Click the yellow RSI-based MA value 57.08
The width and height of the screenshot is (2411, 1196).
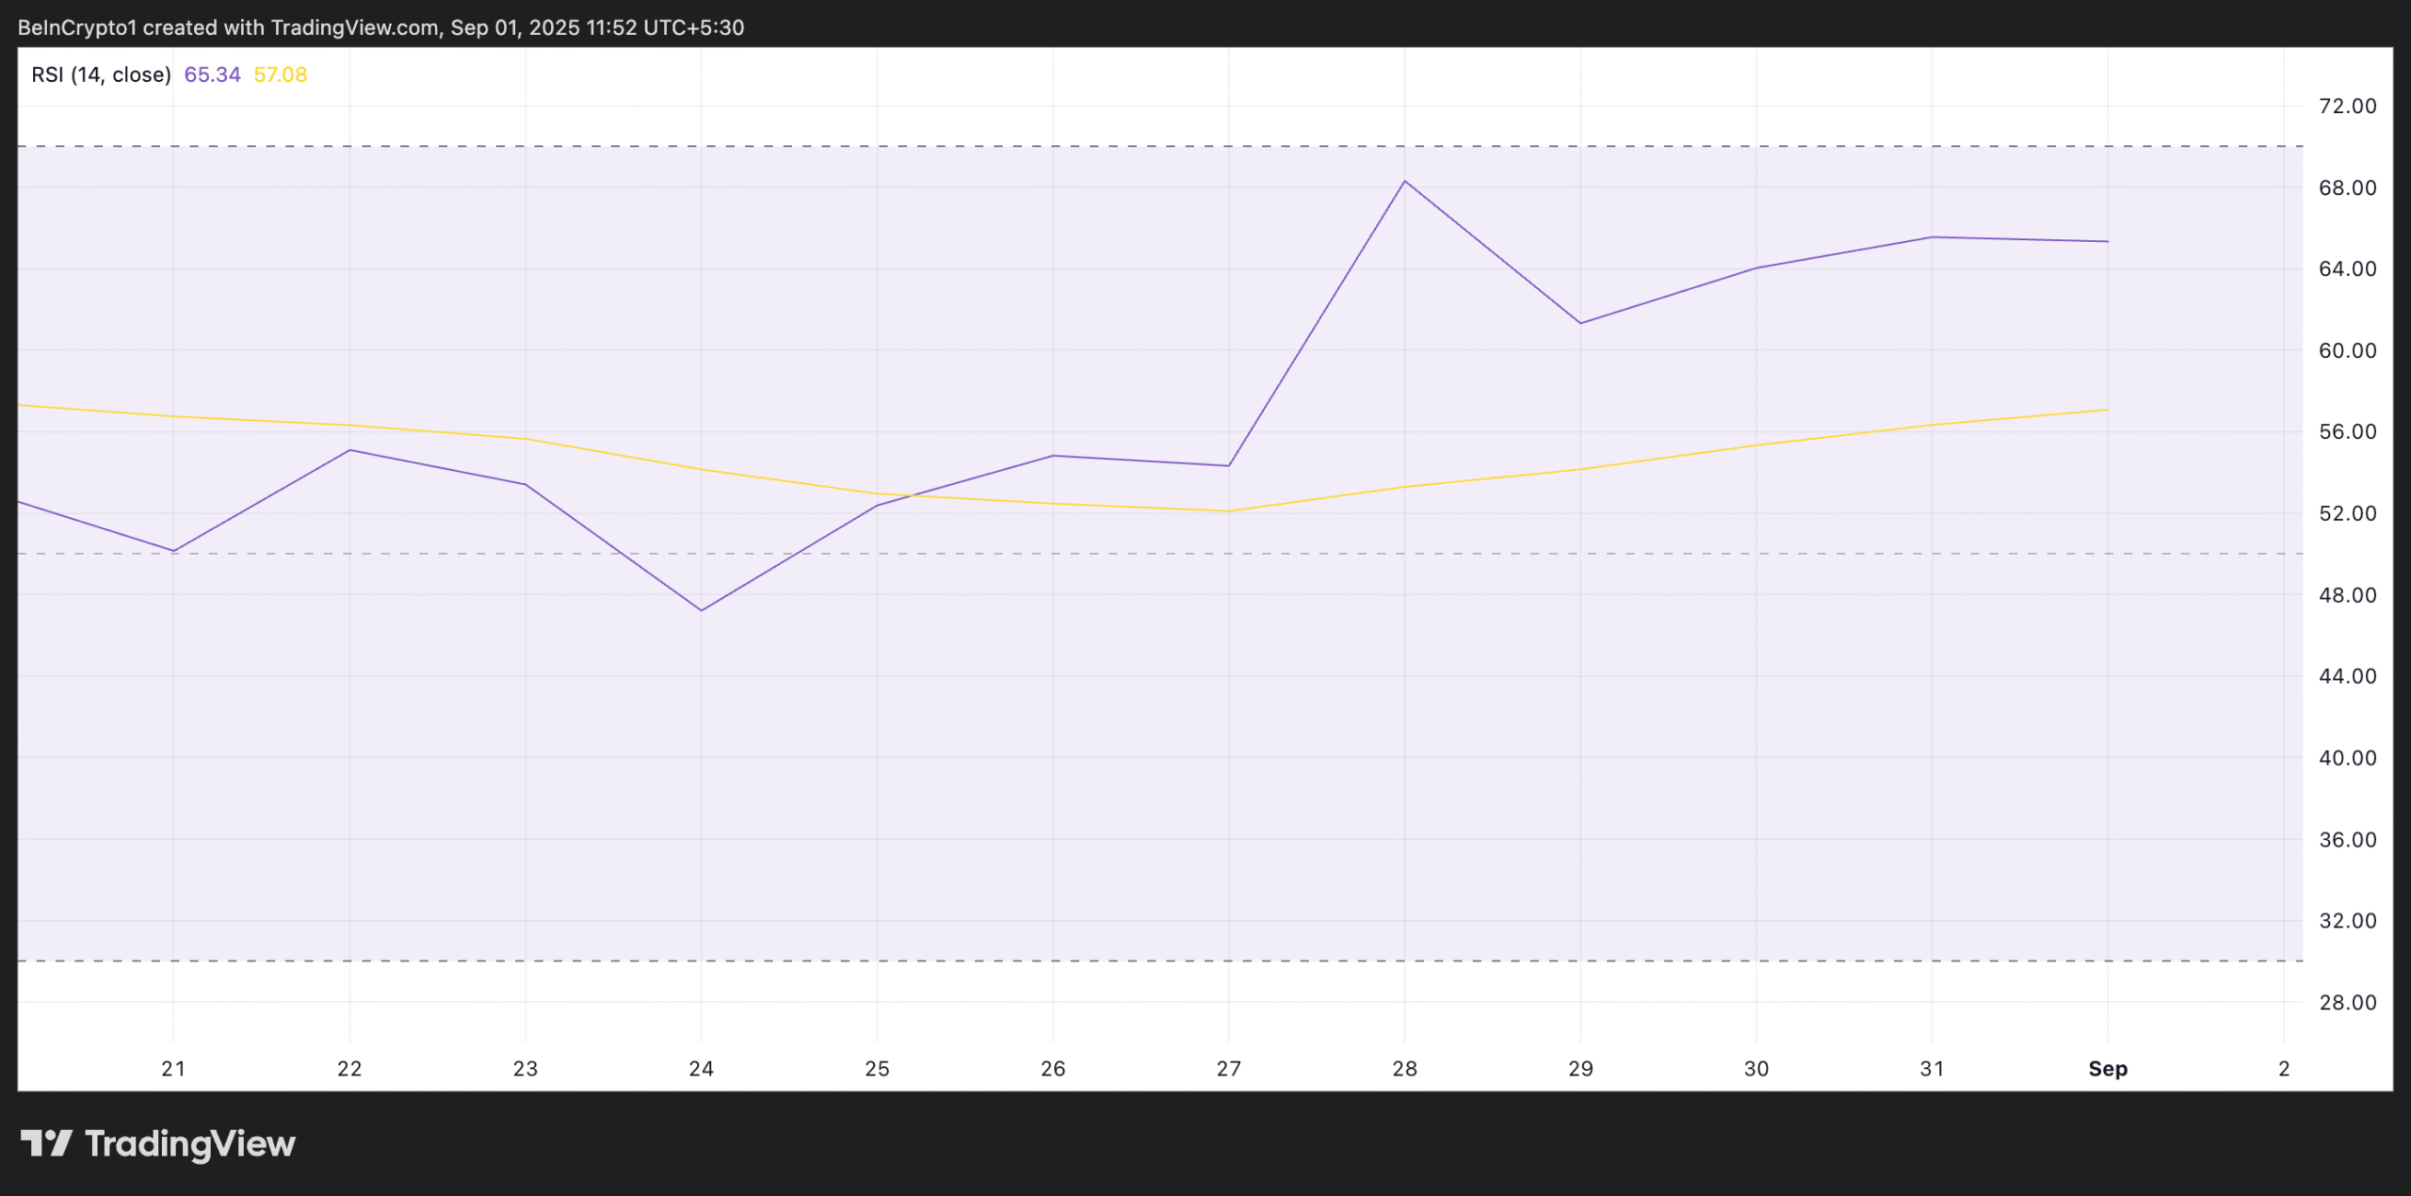[x=280, y=73]
